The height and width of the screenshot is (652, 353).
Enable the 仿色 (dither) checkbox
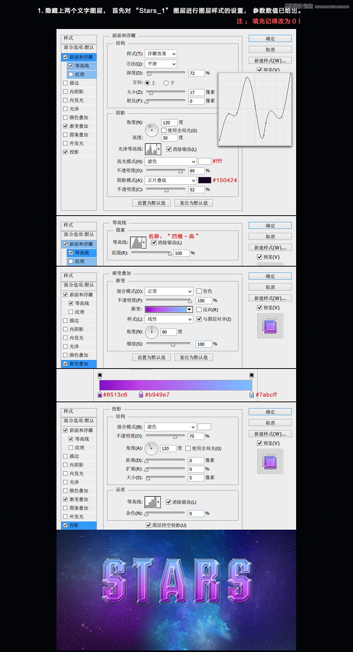(x=199, y=291)
